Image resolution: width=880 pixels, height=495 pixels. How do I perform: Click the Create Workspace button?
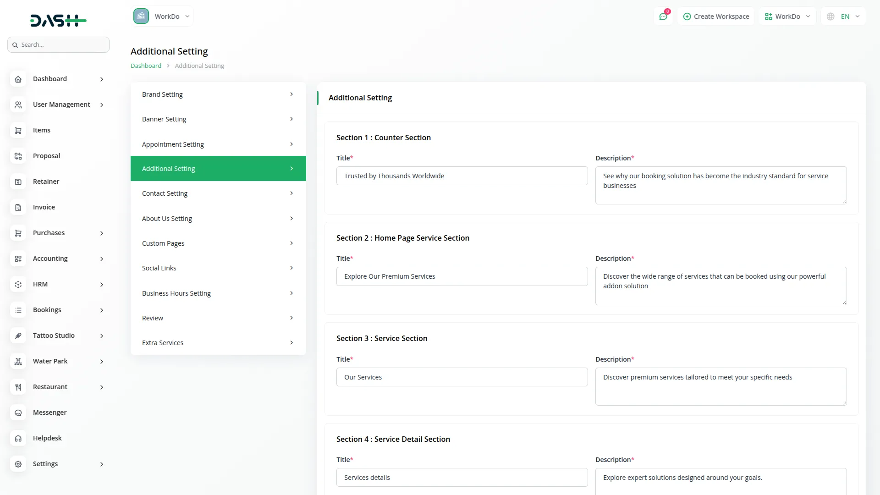tap(716, 16)
